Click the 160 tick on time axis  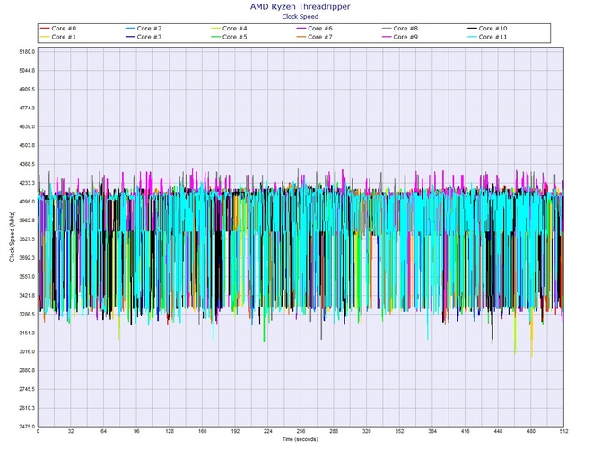coord(203,431)
